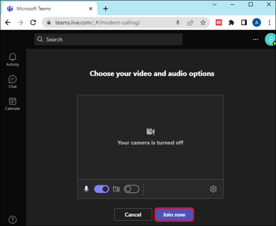Bookmark this page with the star icon
Image resolution: width=276 pixels, height=226 pixels.
pos(203,22)
